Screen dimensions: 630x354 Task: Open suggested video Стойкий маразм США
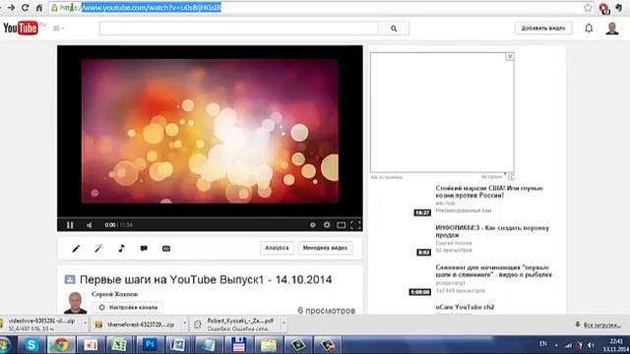tap(489, 192)
